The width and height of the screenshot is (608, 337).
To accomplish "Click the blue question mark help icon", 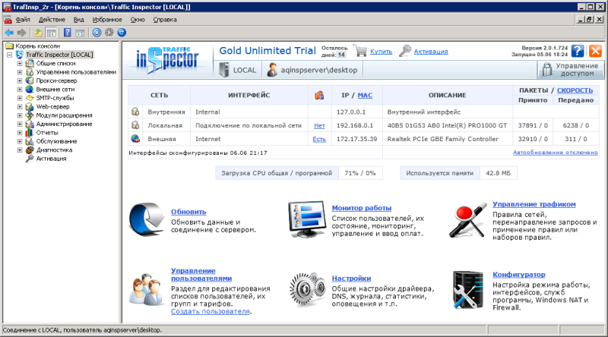I will [x=578, y=51].
